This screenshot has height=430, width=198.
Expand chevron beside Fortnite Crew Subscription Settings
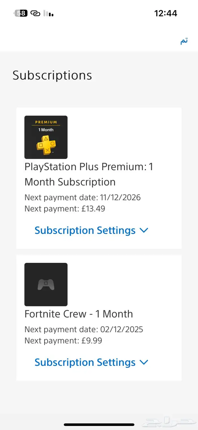pos(144,362)
